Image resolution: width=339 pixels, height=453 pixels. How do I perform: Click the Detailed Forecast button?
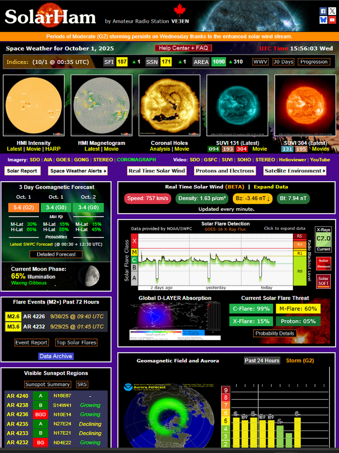coord(56,254)
